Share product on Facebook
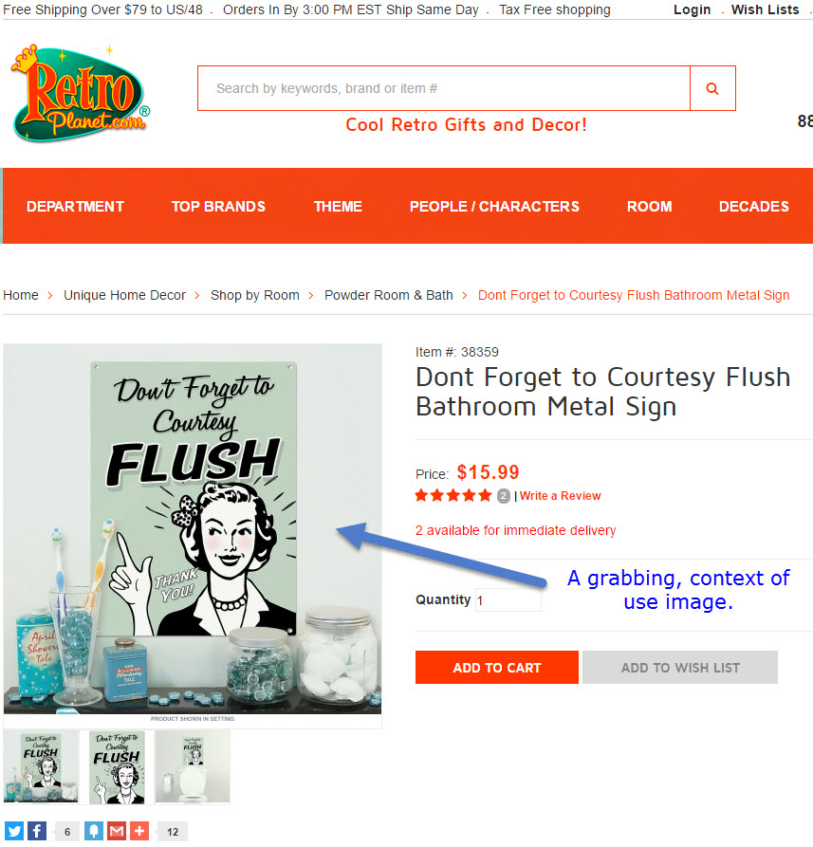 [37, 831]
